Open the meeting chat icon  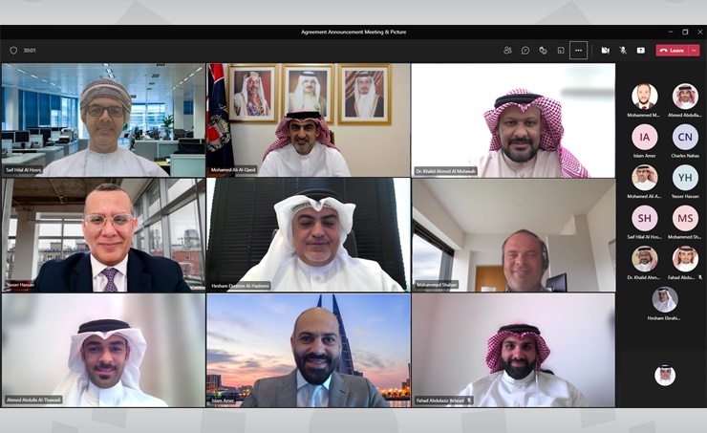click(525, 51)
